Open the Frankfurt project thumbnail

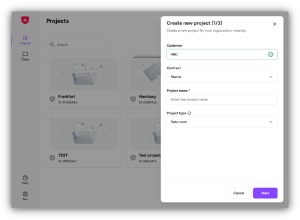click(x=84, y=74)
